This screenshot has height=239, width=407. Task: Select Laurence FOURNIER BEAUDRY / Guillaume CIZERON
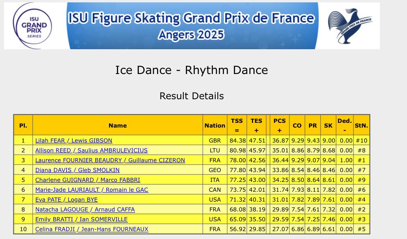tap(110, 160)
